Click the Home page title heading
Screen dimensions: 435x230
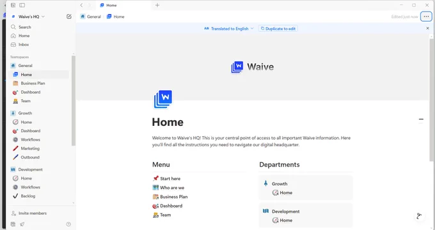point(168,122)
